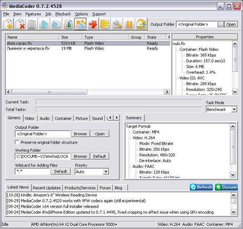Select the shoo cacao.flv file row
Viewport: 243px width, 229px height.
coord(88,43)
